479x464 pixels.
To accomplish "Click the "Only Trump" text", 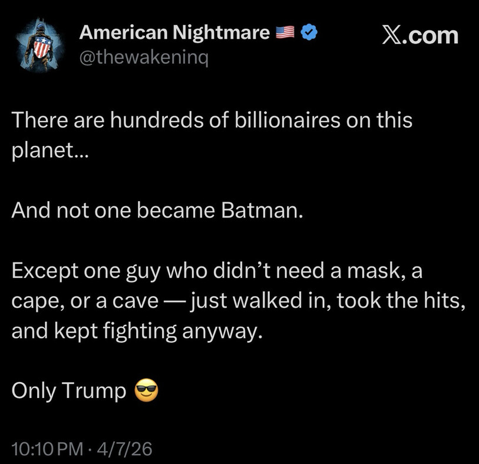I will tap(69, 391).
